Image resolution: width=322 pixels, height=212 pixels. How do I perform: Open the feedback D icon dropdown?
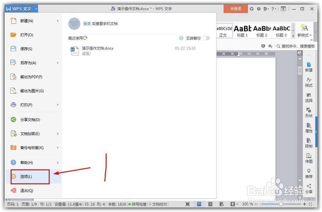click(x=266, y=9)
